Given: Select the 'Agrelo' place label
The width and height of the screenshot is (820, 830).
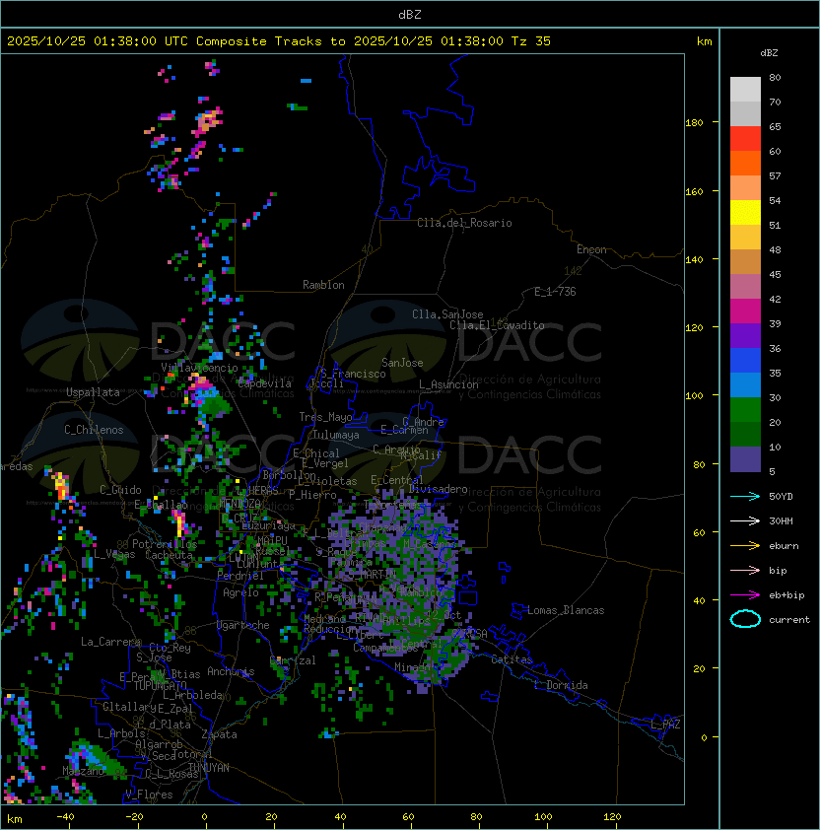Looking at the screenshot, I should tap(240, 592).
